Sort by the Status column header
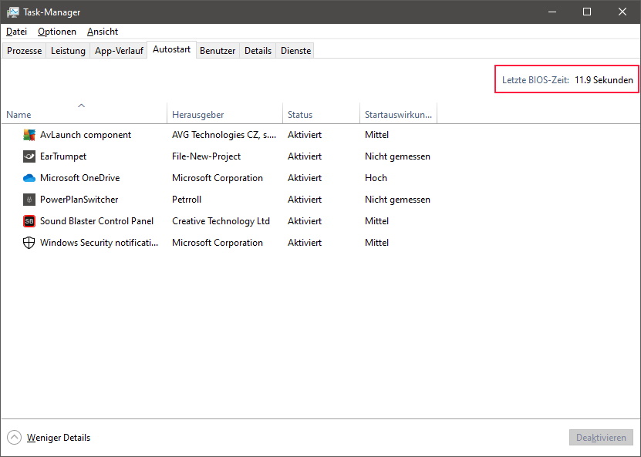Screen dimensions: 641x457 pos(322,114)
